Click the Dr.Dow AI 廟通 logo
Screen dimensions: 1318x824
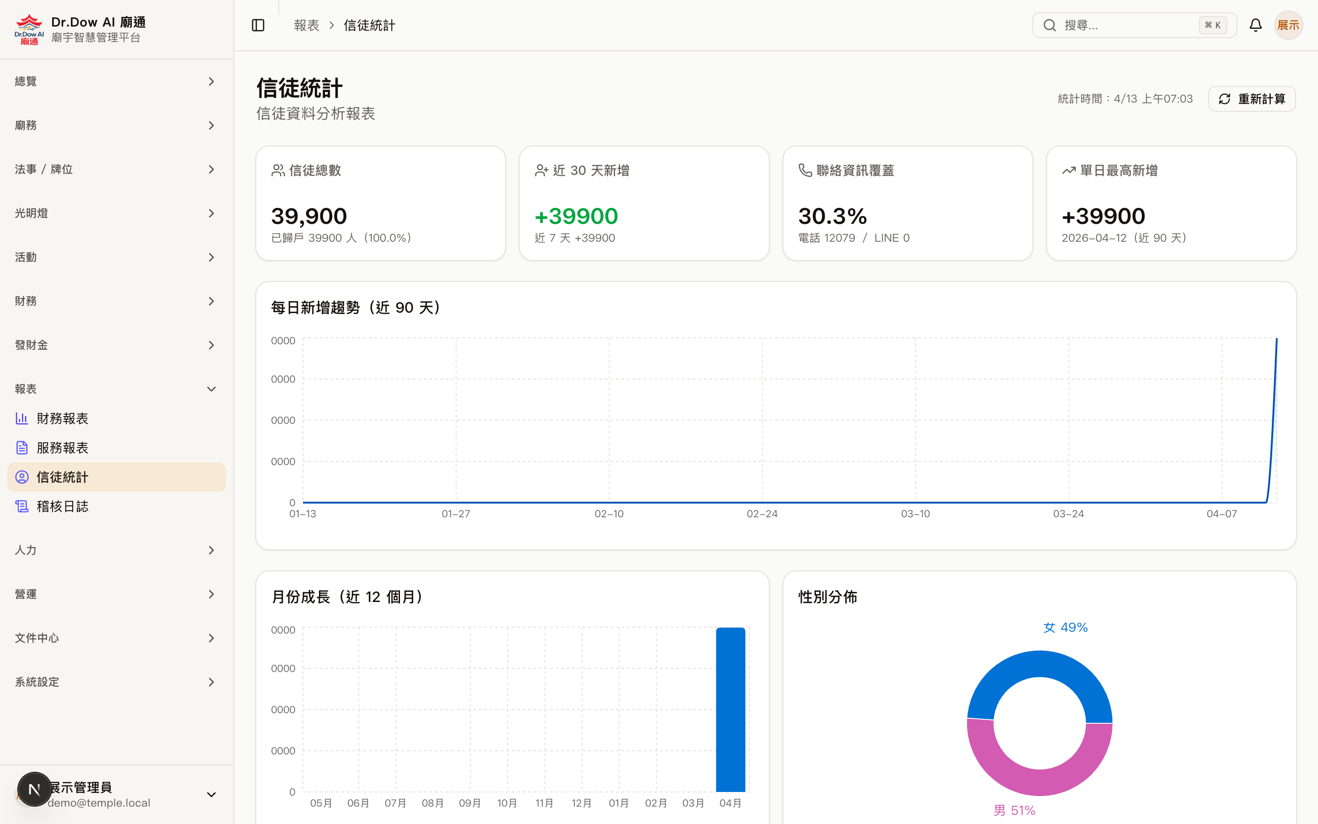29,28
